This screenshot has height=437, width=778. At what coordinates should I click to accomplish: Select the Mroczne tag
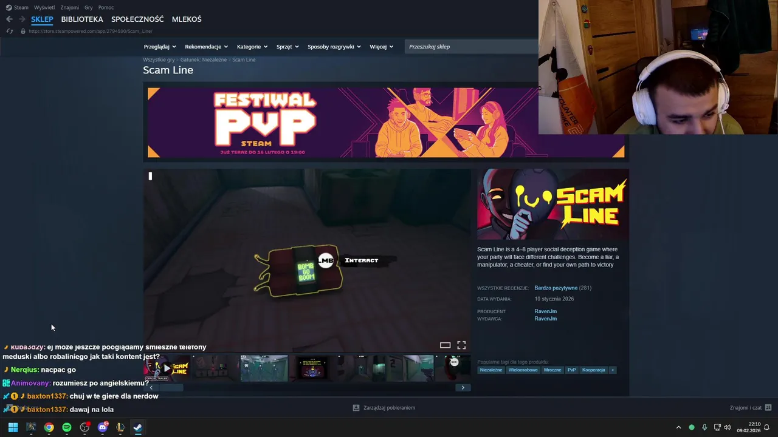[x=553, y=370]
